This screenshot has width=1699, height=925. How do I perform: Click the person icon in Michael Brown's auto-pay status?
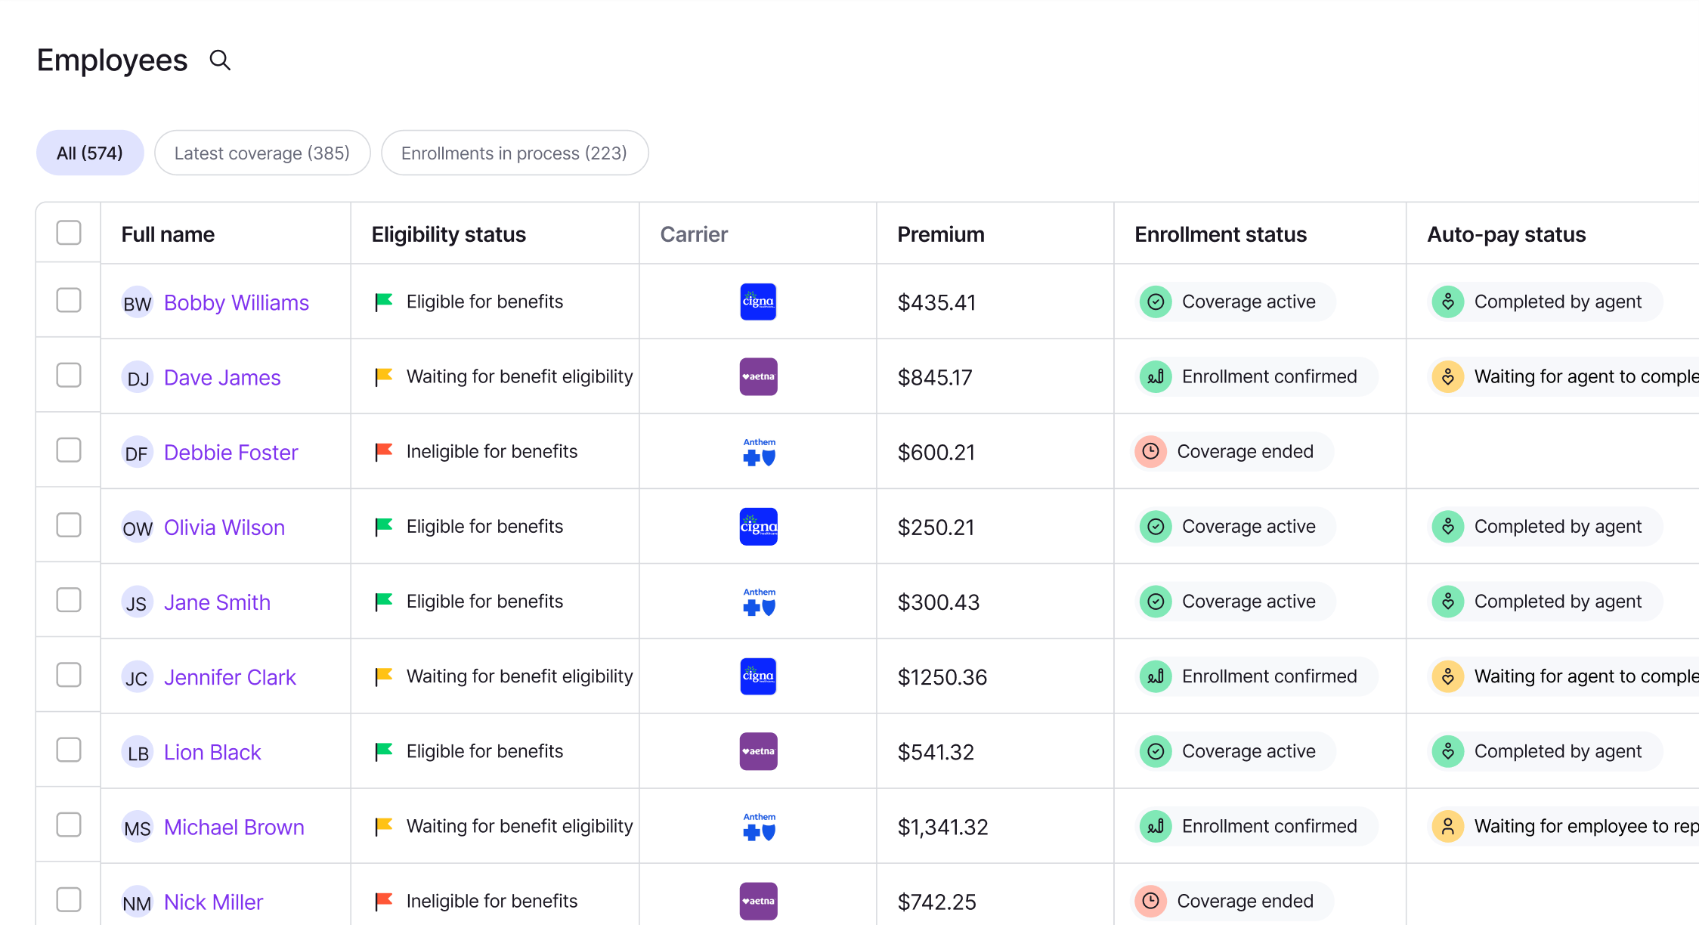click(x=1448, y=826)
